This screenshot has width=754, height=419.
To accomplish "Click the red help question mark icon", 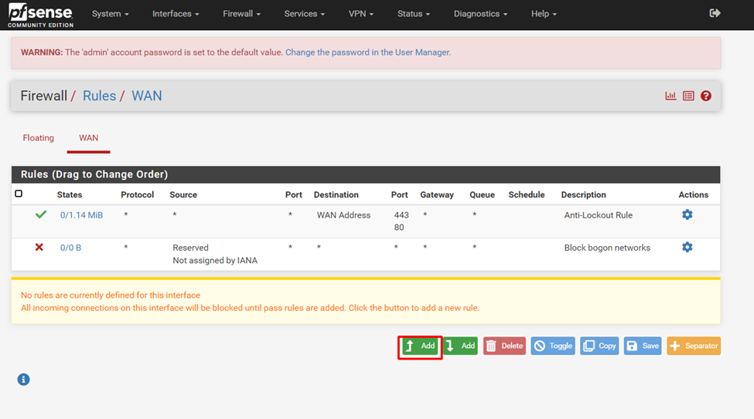I will pyautogui.click(x=706, y=96).
